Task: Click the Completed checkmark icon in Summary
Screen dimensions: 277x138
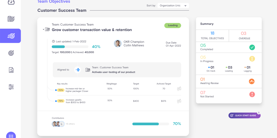Action: click(x=252, y=47)
